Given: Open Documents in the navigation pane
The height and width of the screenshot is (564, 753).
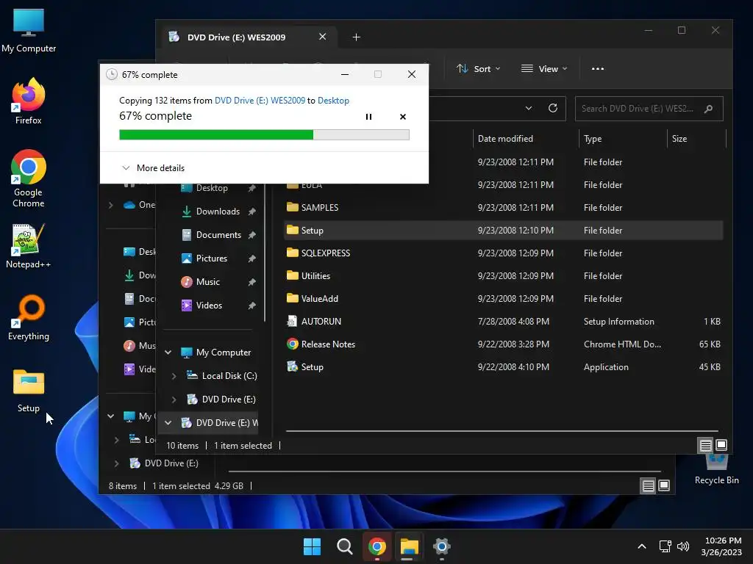Looking at the screenshot, I should click(218, 234).
